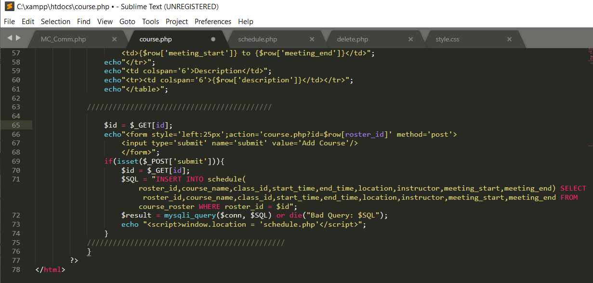Click the Sublime Text app icon in title bar
This screenshot has height=283, width=593.
click(9, 7)
